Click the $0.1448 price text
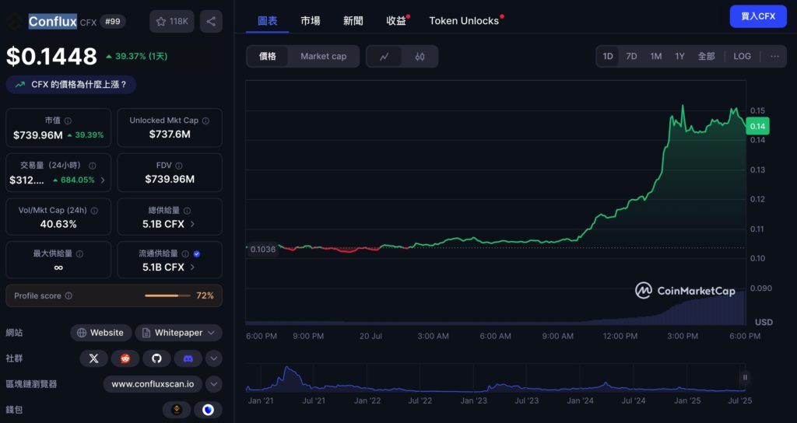This screenshot has height=423, width=797. [51, 56]
